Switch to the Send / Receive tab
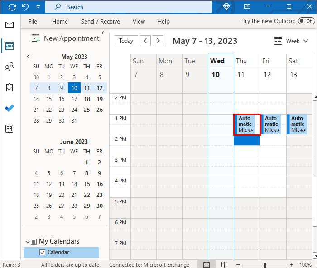This screenshot has height=268, width=317. tap(101, 21)
